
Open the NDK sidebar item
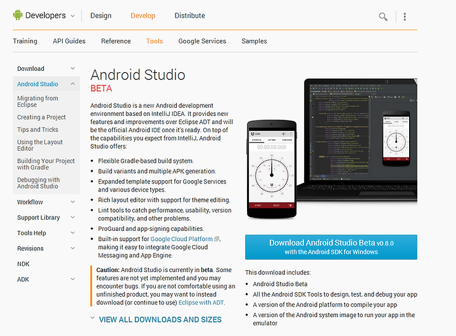(23, 264)
